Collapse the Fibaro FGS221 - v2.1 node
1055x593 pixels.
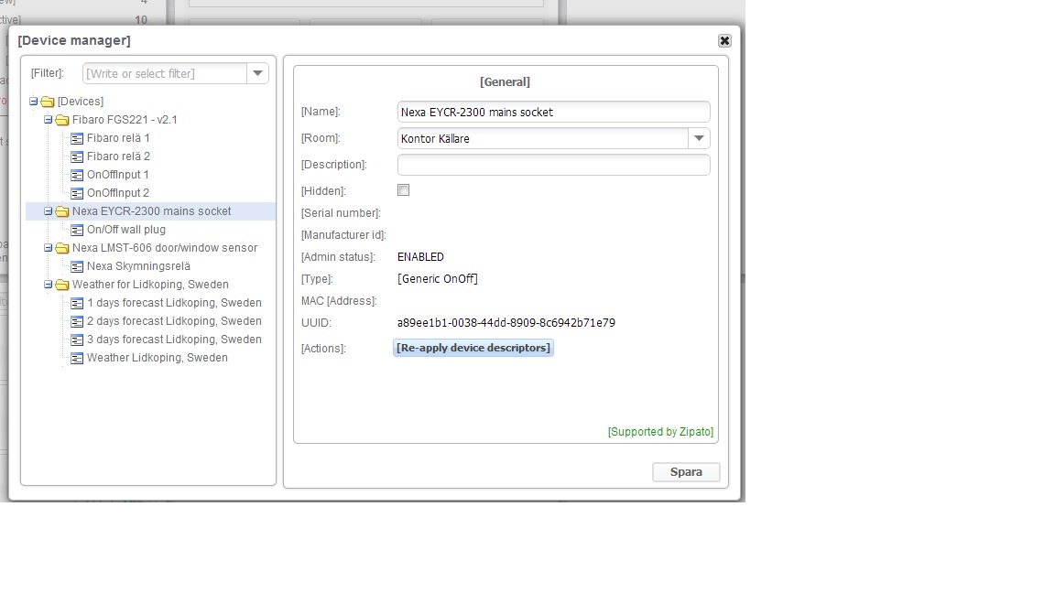tap(48, 119)
